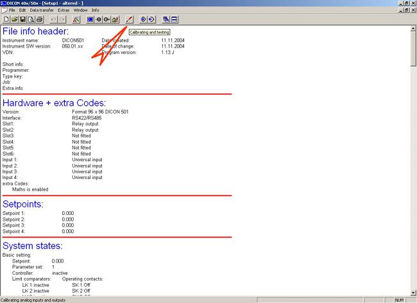Image resolution: width=417 pixels, height=303 pixels.
Task: Click the Calibrating and testing icon
Action: coord(129,19)
